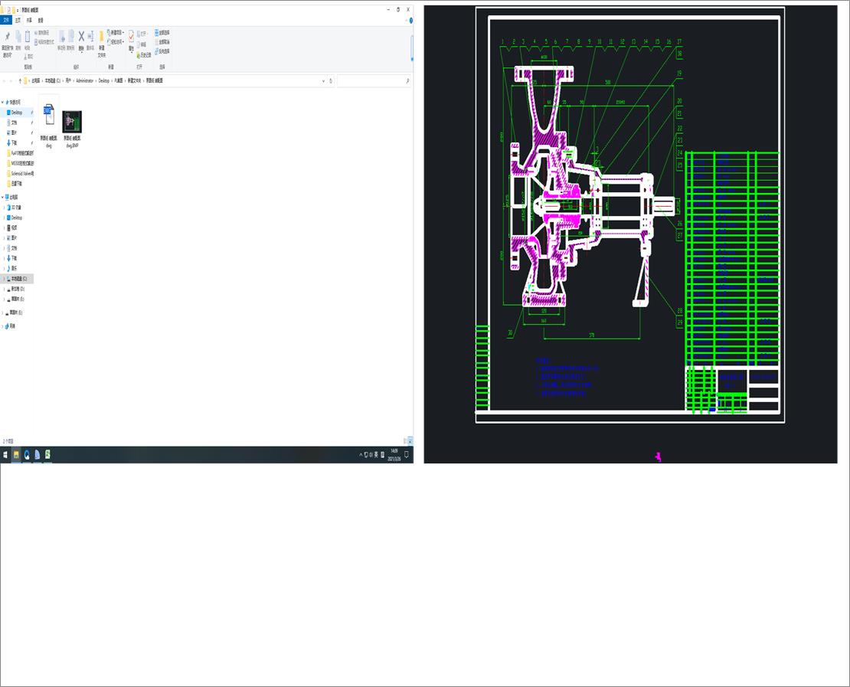This screenshot has height=687, width=850.
Task: Open the Delete dropdown with the X icon
Action: (80, 40)
